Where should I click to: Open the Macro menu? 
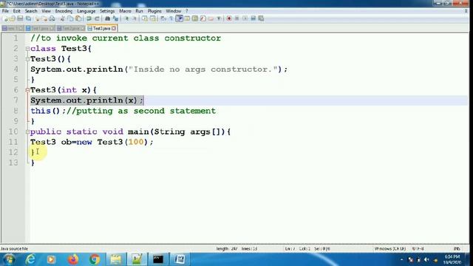[x=125, y=11]
